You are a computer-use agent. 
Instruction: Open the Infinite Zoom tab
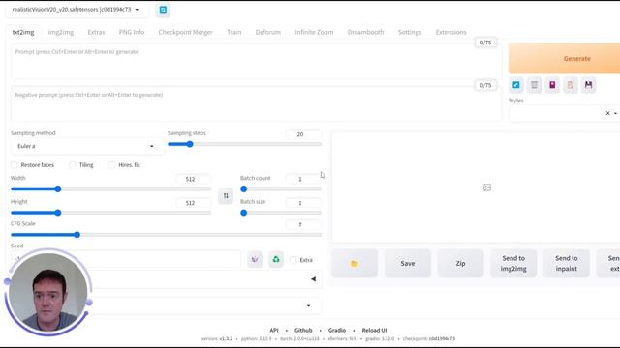pos(314,32)
